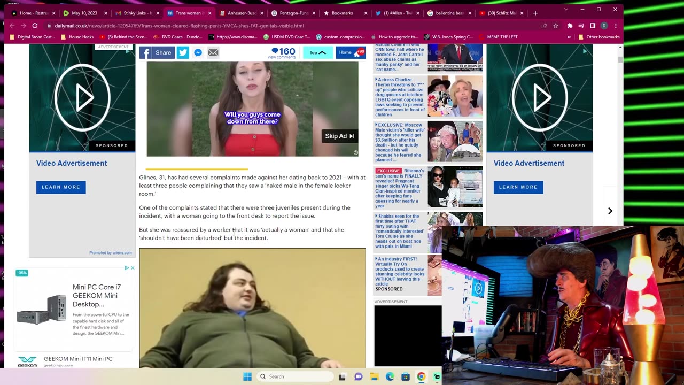Skip the video ad
Image resolution: width=684 pixels, height=385 pixels.
tap(340, 136)
